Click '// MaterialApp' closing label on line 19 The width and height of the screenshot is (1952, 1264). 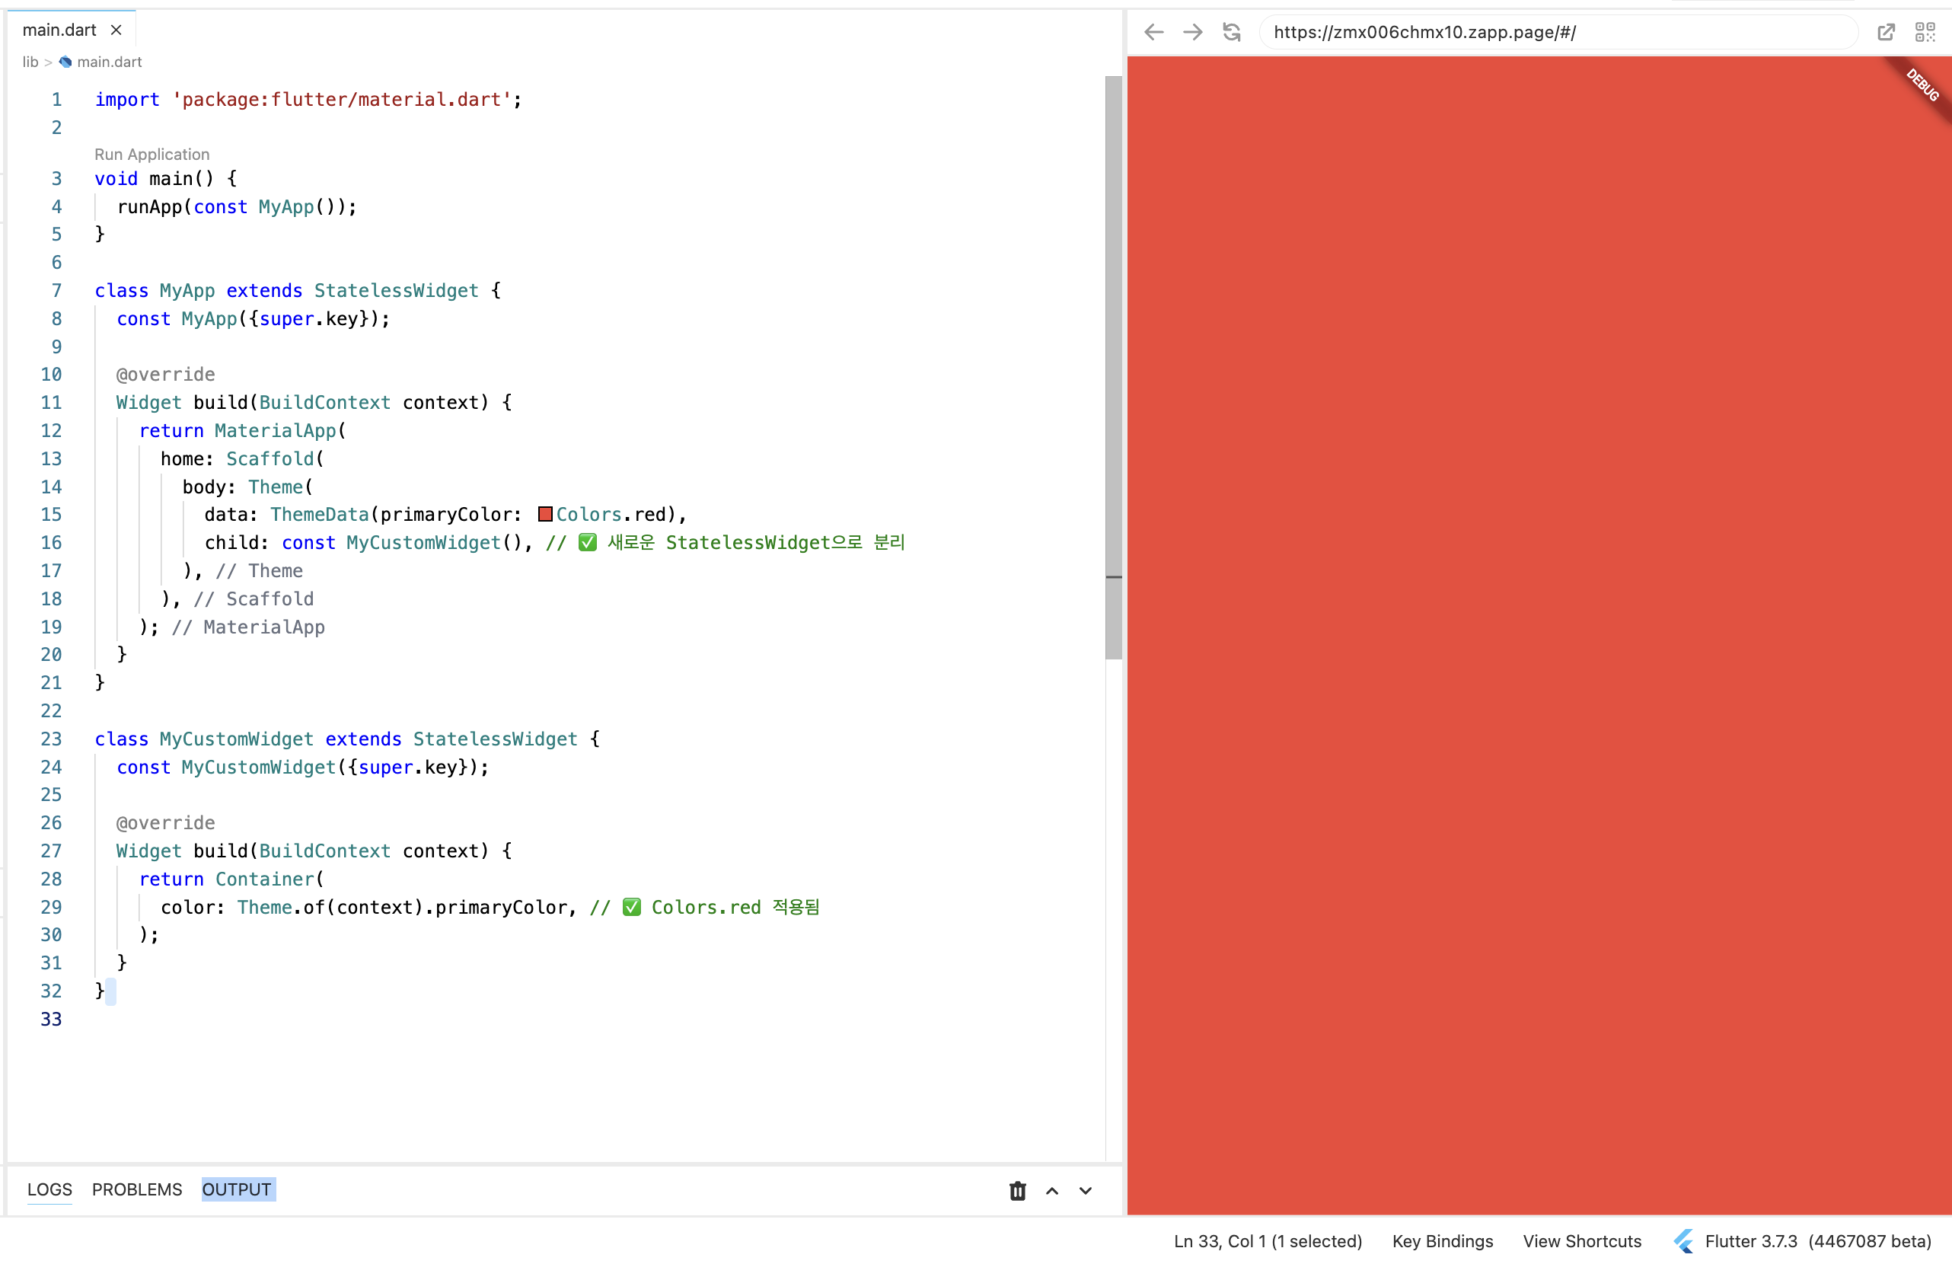pos(248,627)
